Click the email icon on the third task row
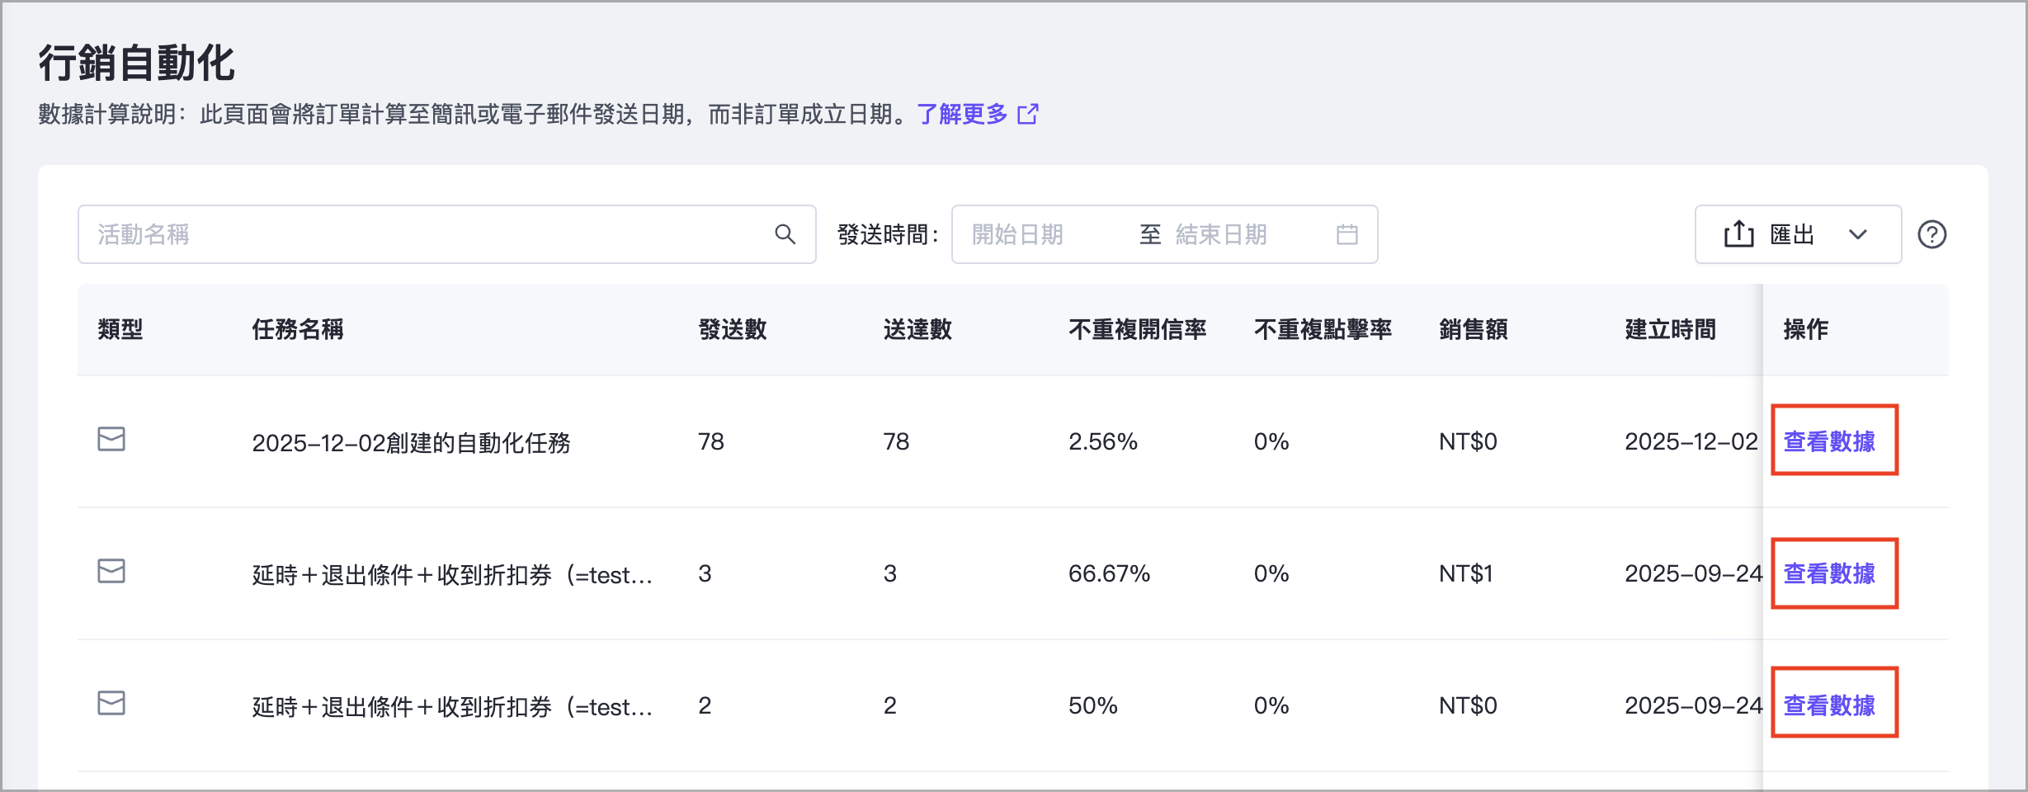This screenshot has width=2028, height=792. coord(111,704)
